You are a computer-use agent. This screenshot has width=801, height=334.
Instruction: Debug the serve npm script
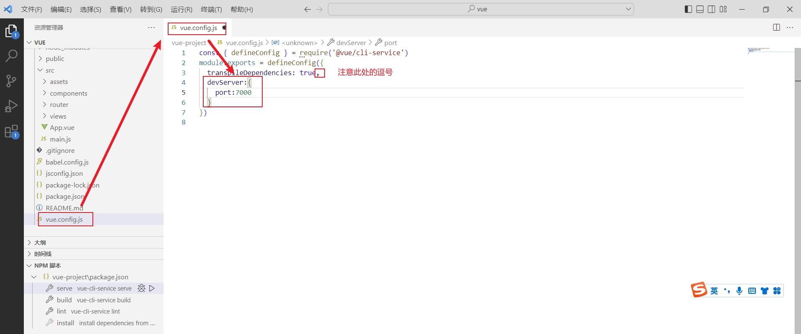click(141, 288)
